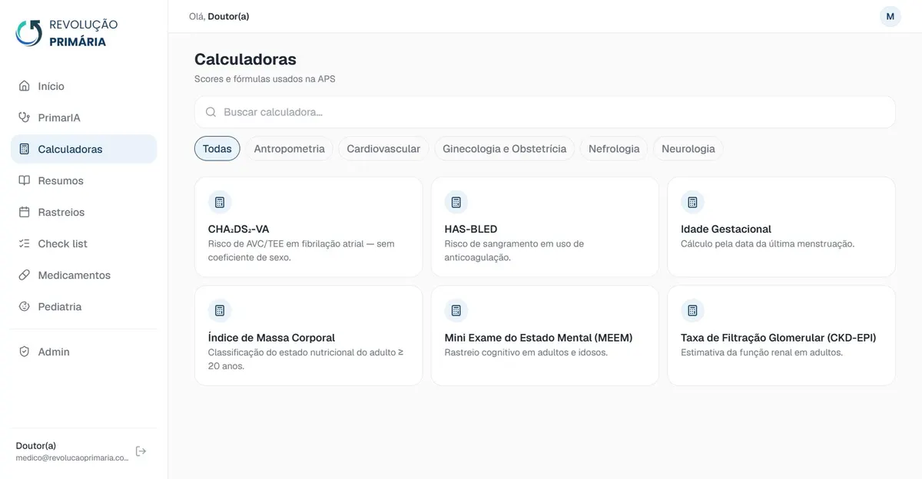Open the Check list page
Viewport: 922px width, 479px height.
(x=84, y=243)
